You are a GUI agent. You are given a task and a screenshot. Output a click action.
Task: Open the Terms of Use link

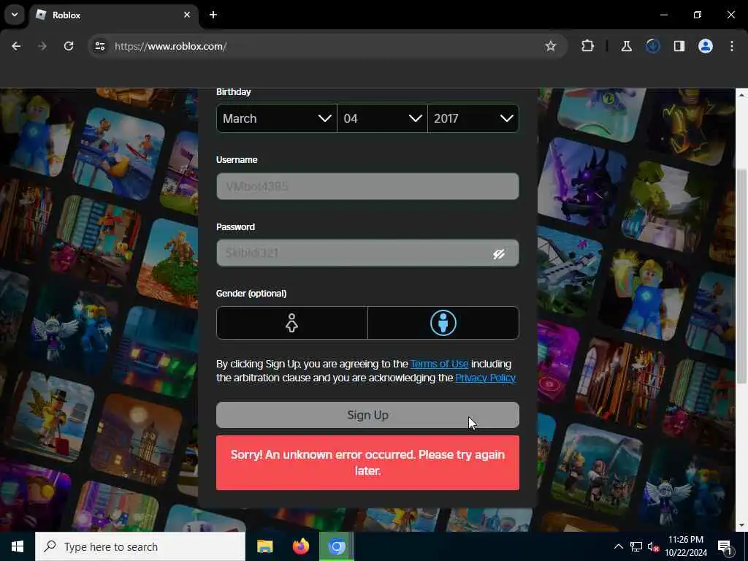pyautogui.click(x=439, y=364)
